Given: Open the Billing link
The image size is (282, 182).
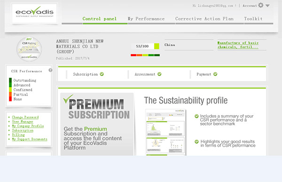Looking at the screenshot, I should point(18,135).
